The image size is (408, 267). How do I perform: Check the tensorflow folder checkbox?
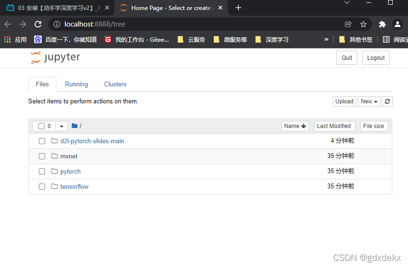42,186
